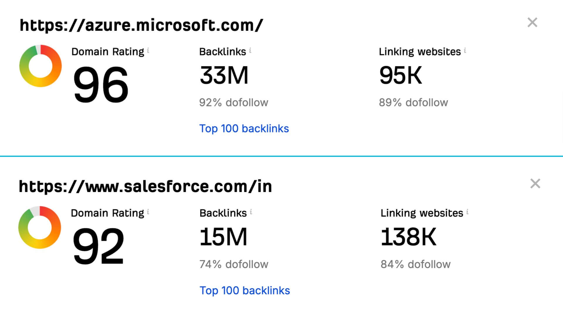This screenshot has width=563, height=316.
Task: Dismiss the azure.microsoft.com result card
Action: (533, 23)
